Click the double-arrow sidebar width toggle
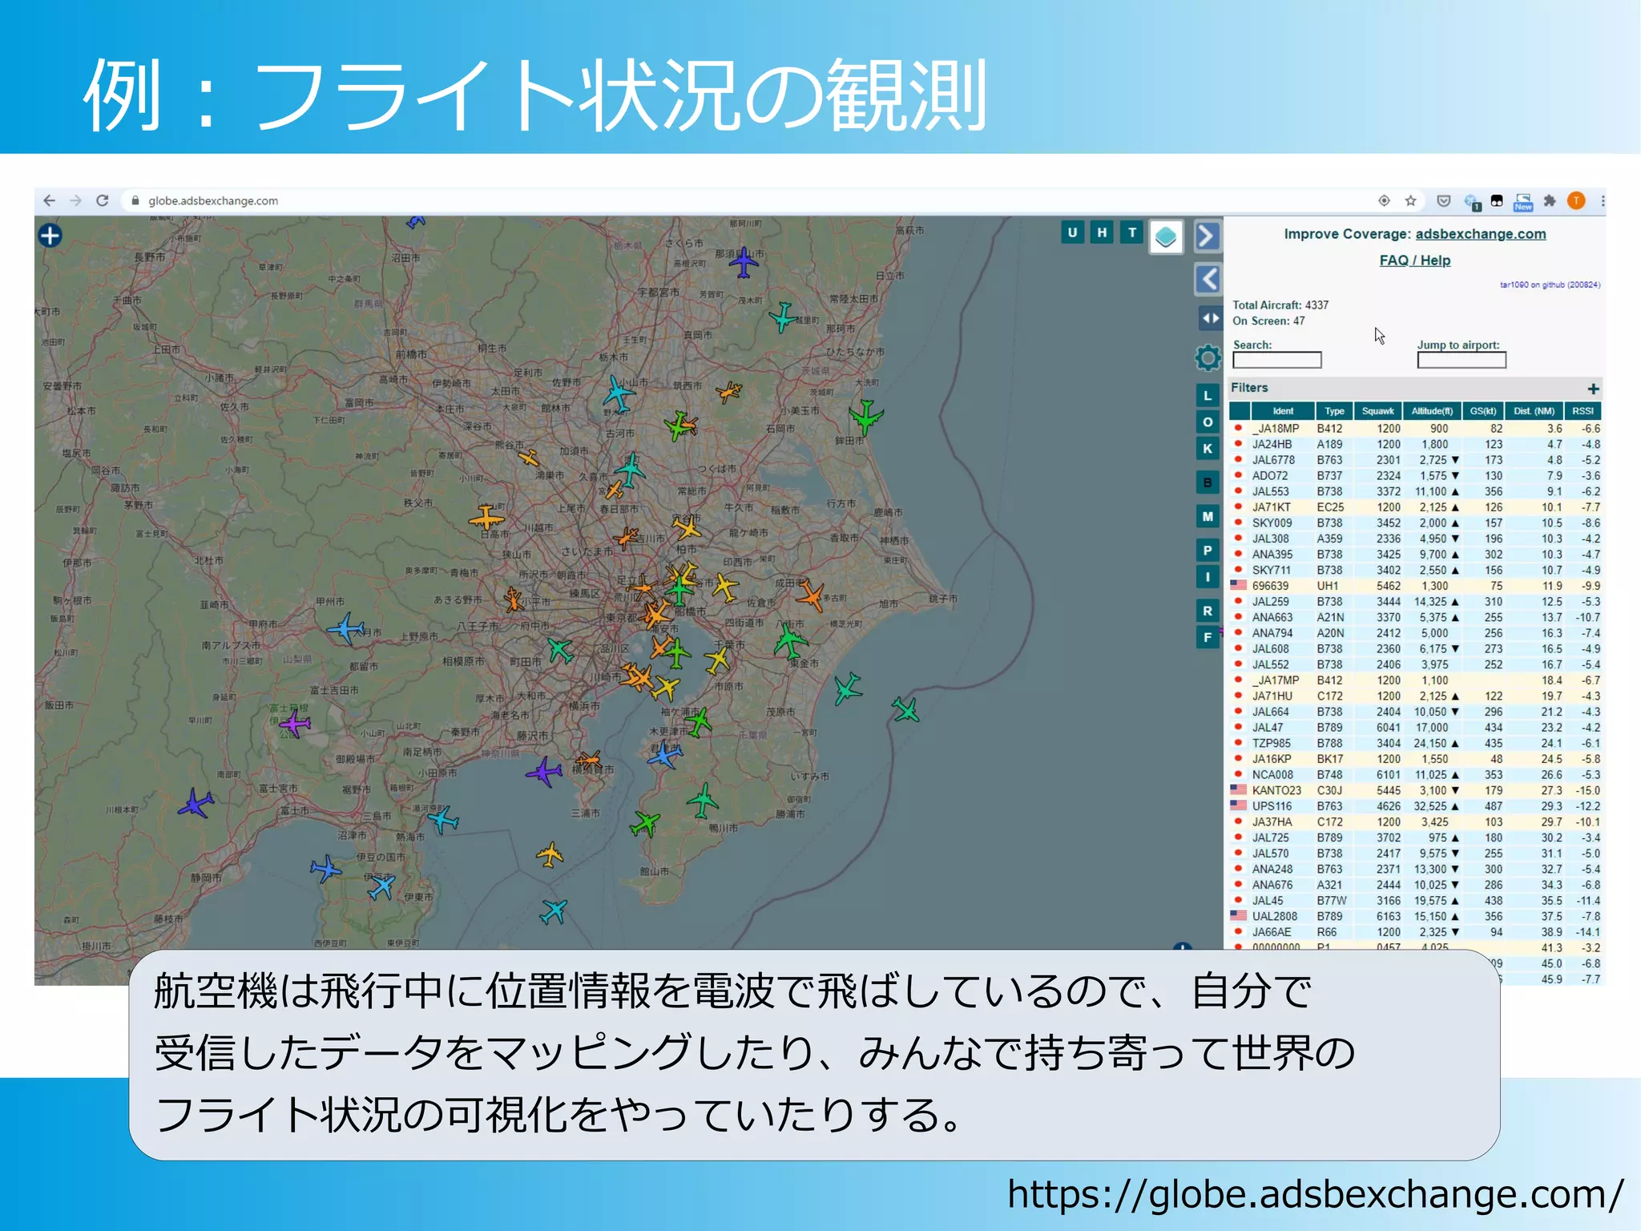Image resolution: width=1641 pixels, height=1231 pixels. 1209,318
